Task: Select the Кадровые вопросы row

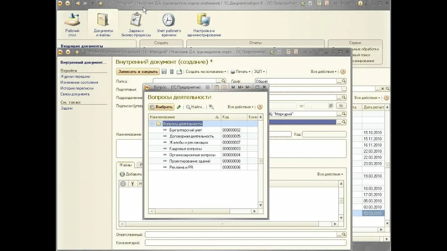Action: [x=203, y=149]
